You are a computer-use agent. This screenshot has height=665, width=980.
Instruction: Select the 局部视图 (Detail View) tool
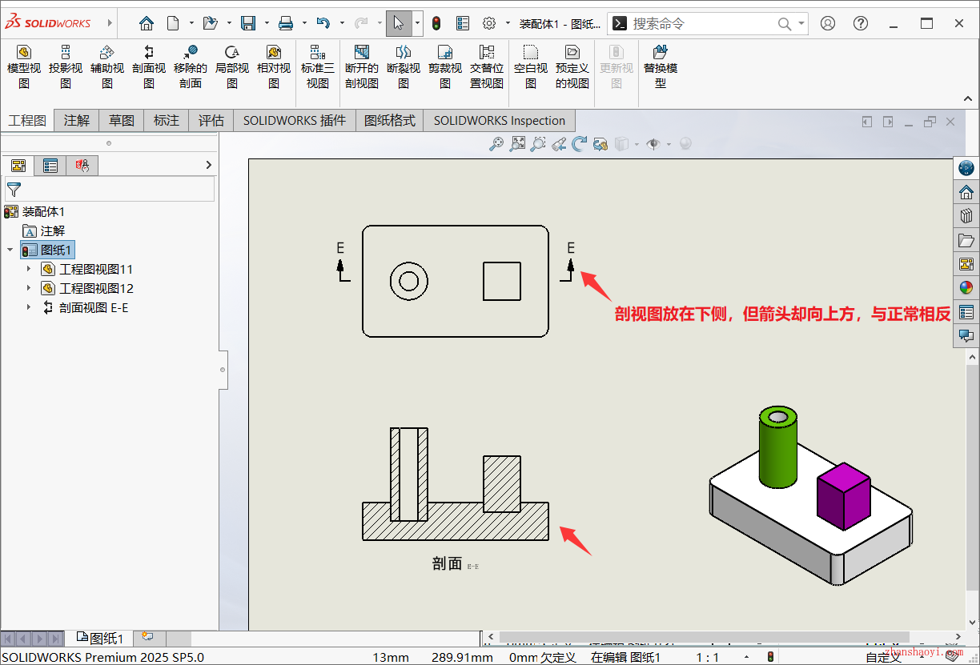pyautogui.click(x=232, y=67)
